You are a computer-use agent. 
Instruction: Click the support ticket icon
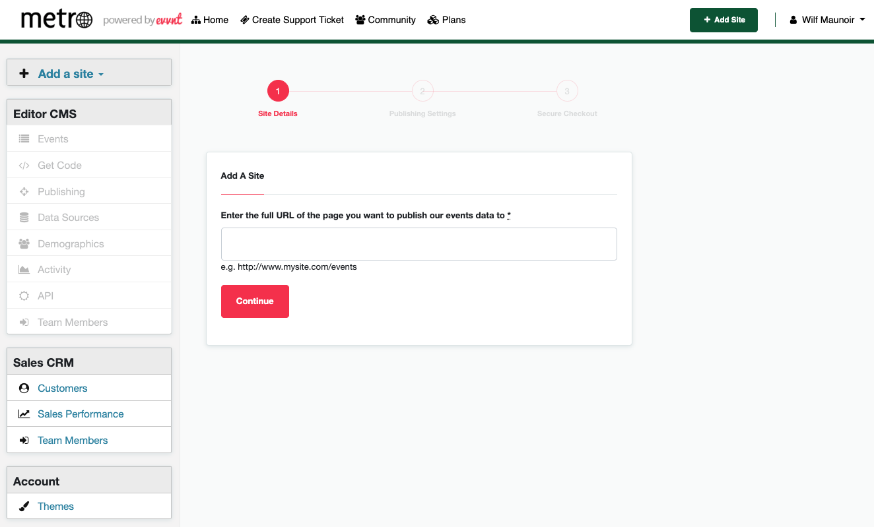tap(245, 20)
